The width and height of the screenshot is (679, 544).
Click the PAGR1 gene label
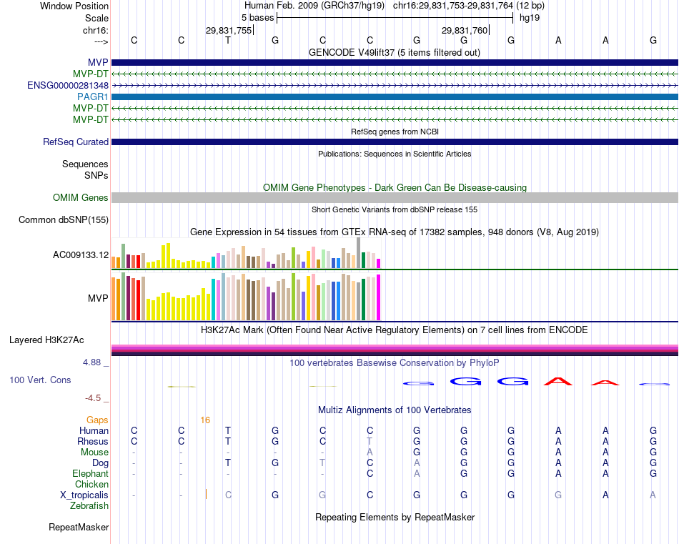coord(93,97)
